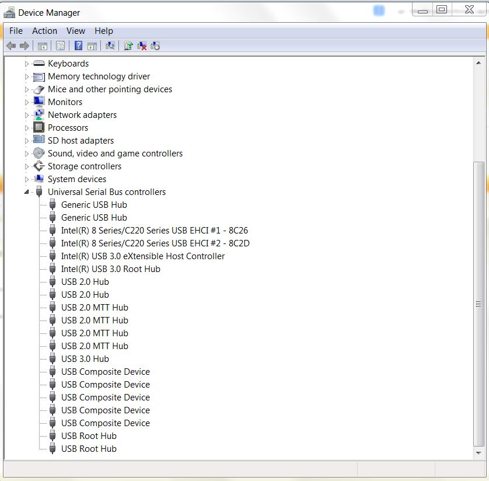Viewport: 489px width, 481px height.
Task: Click the scrollbar up arrow
Action: pyautogui.click(x=478, y=63)
